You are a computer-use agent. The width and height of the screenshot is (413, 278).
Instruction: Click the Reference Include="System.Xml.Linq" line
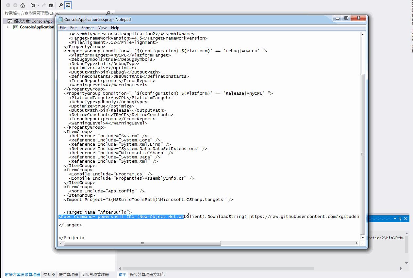tap(120, 144)
